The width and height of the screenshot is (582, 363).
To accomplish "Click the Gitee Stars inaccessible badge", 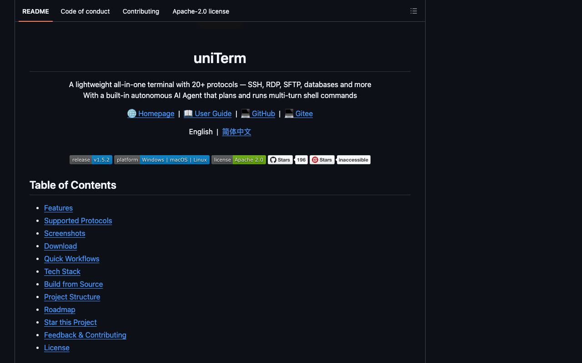I will [340, 160].
